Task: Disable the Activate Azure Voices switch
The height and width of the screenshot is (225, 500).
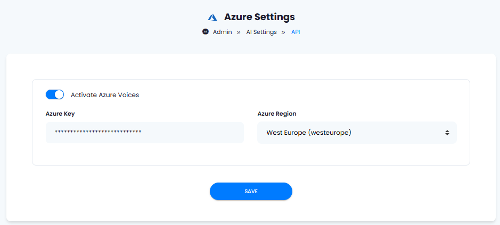Action: click(55, 94)
